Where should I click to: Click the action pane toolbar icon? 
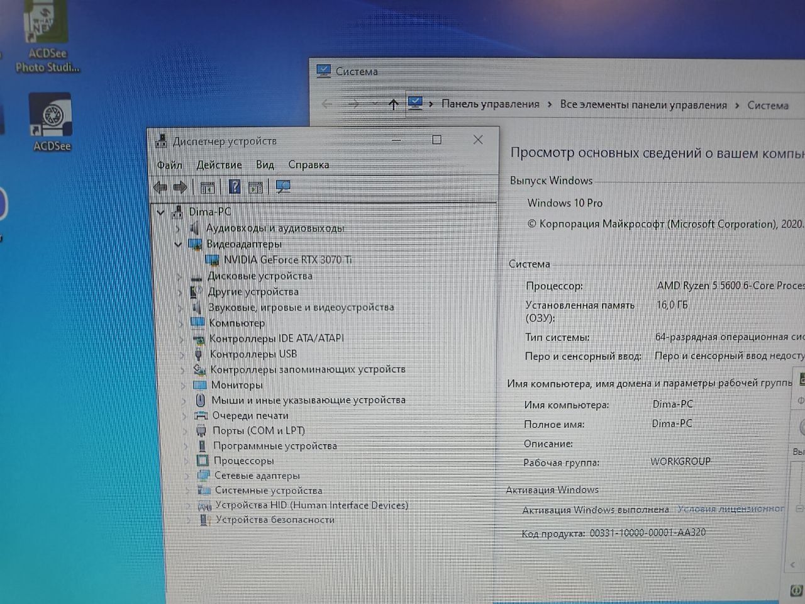click(255, 187)
